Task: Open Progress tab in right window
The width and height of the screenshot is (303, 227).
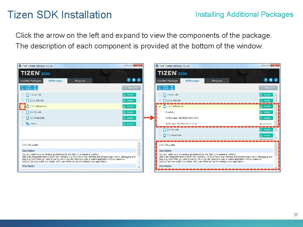Action: click(x=217, y=81)
